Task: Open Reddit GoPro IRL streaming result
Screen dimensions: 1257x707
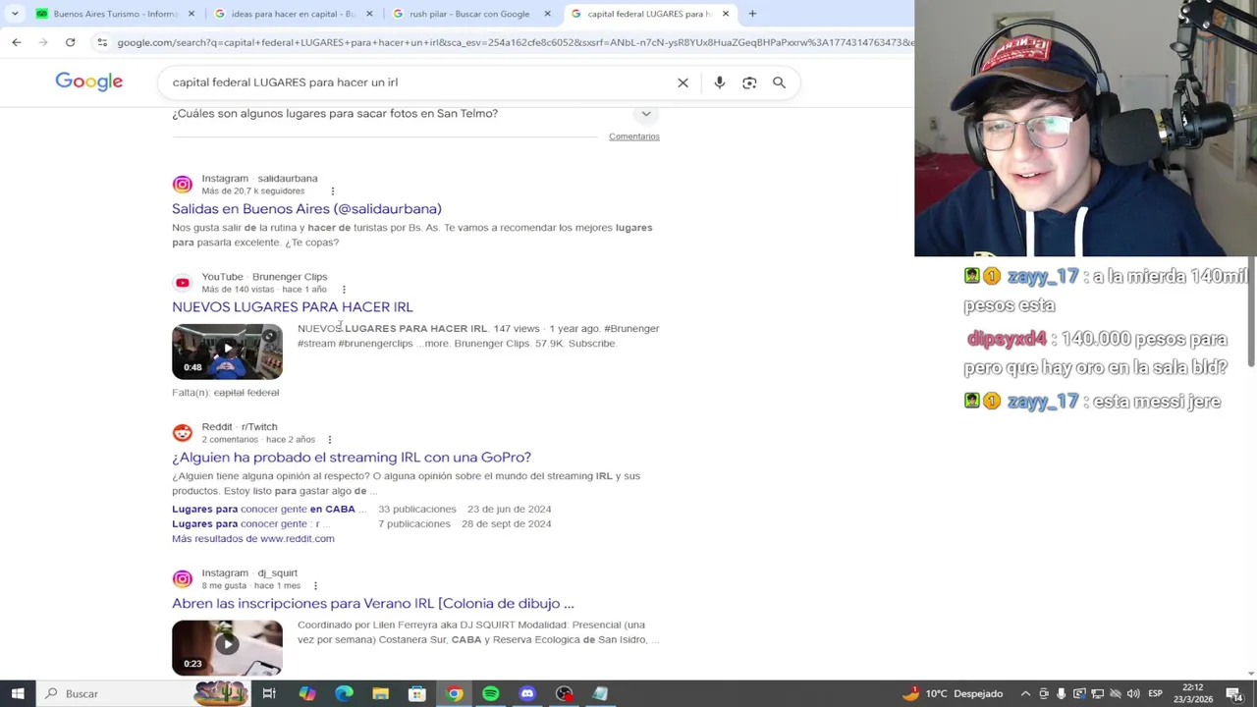Action: pos(352,458)
